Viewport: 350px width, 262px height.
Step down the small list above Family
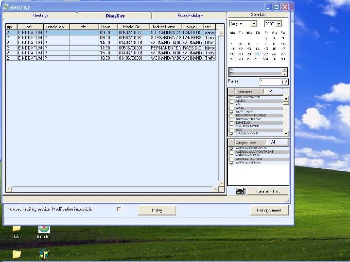click(284, 74)
